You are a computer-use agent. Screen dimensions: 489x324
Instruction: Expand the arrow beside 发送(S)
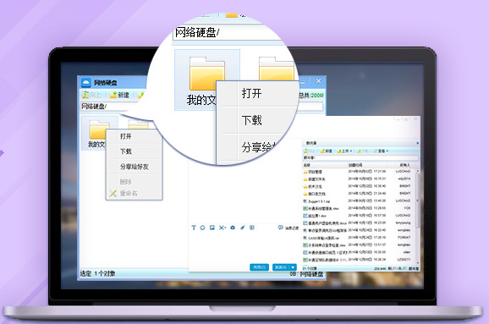pyautogui.click(x=293, y=267)
